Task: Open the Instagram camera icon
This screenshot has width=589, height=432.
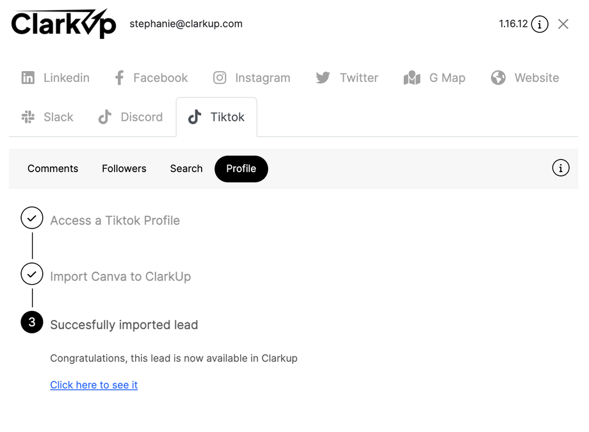Action: 220,78
